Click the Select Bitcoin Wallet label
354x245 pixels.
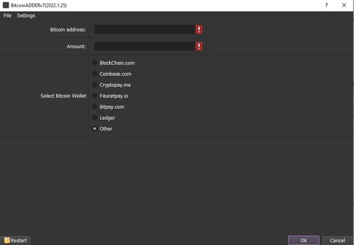click(63, 96)
